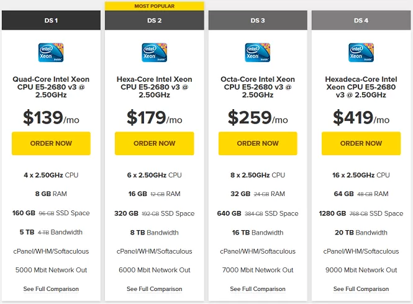Click the Intel Xeon logo under DS 3
This screenshot has height=304, width=413.
pos(258,53)
